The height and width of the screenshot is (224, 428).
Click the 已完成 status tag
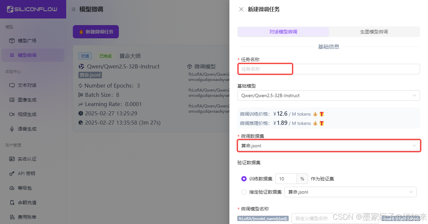click(x=106, y=56)
